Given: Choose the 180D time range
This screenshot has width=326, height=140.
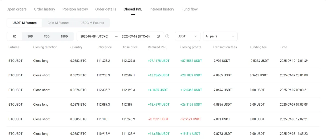Looking at the screenshot, I should (64, 36).
